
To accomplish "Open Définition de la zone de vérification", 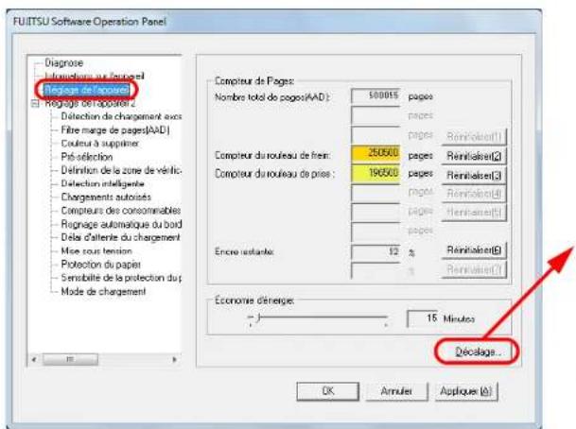I will pyautogui.click(x=121, y=170).
